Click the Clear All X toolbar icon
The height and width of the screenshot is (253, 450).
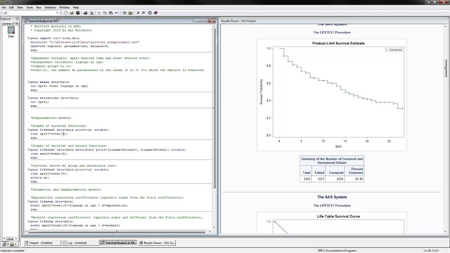click(143, 13)
